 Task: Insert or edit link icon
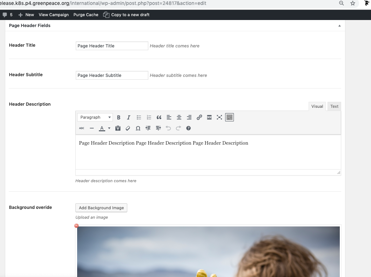click(199, 117)
